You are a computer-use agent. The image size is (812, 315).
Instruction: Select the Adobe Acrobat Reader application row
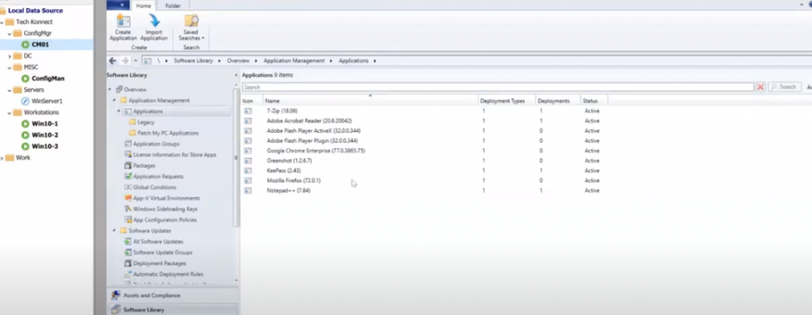pos(425,121)
